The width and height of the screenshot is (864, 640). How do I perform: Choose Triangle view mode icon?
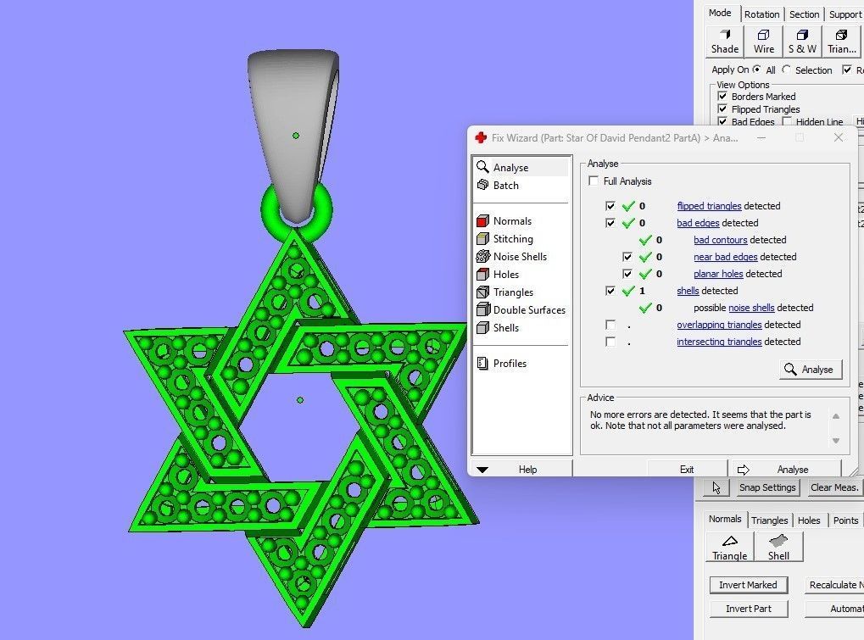[841, 42]
